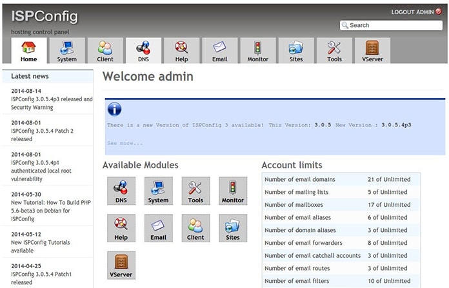Follow the See more... link in the update notice

[125, 143]
